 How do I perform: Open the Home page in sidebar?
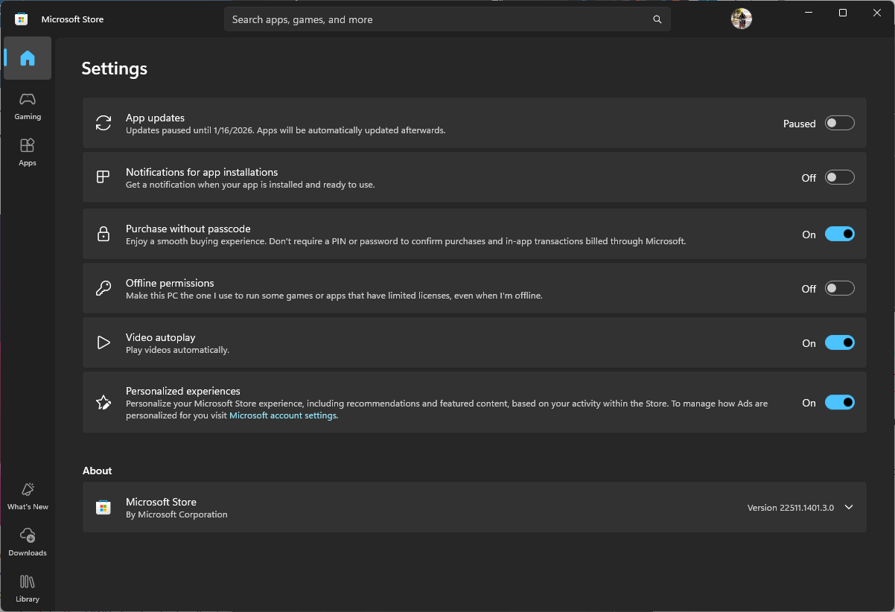[x=28, y=58]
